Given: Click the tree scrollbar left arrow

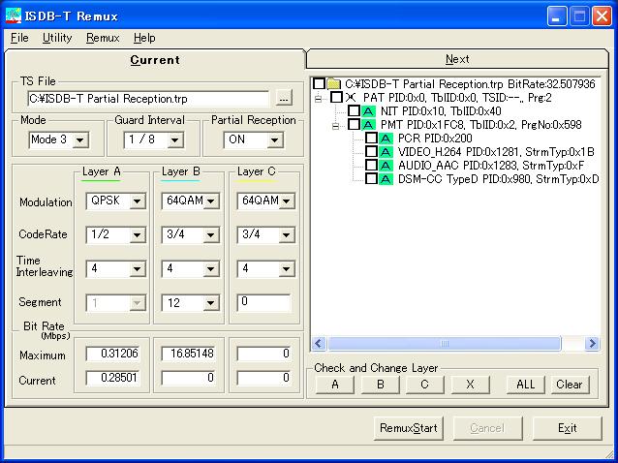Looking at the screenshot, I should click(x=319, y=344).
